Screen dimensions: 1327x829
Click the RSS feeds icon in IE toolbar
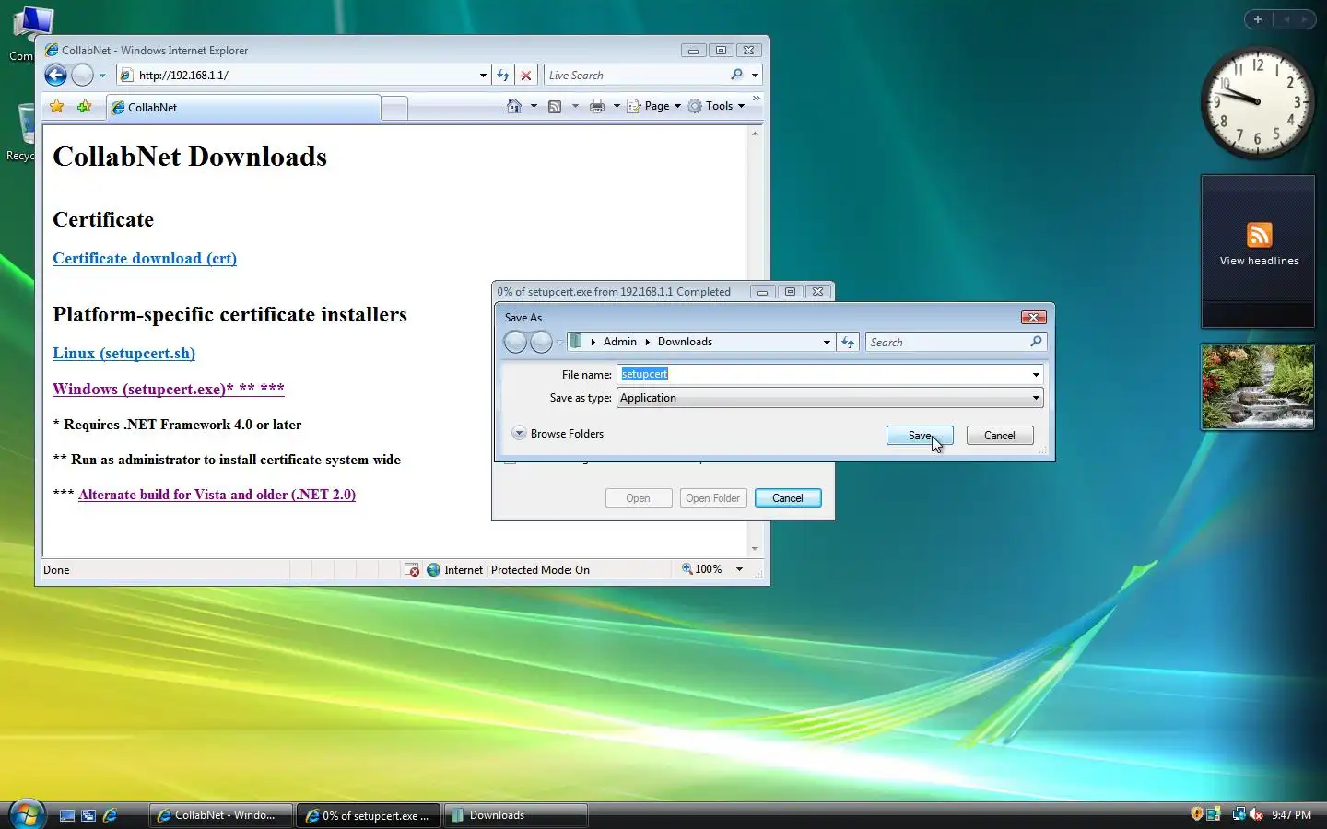[x=555, y=106]
